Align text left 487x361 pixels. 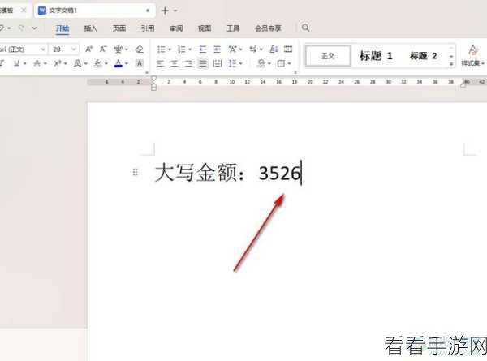click(x=160, y=63)
